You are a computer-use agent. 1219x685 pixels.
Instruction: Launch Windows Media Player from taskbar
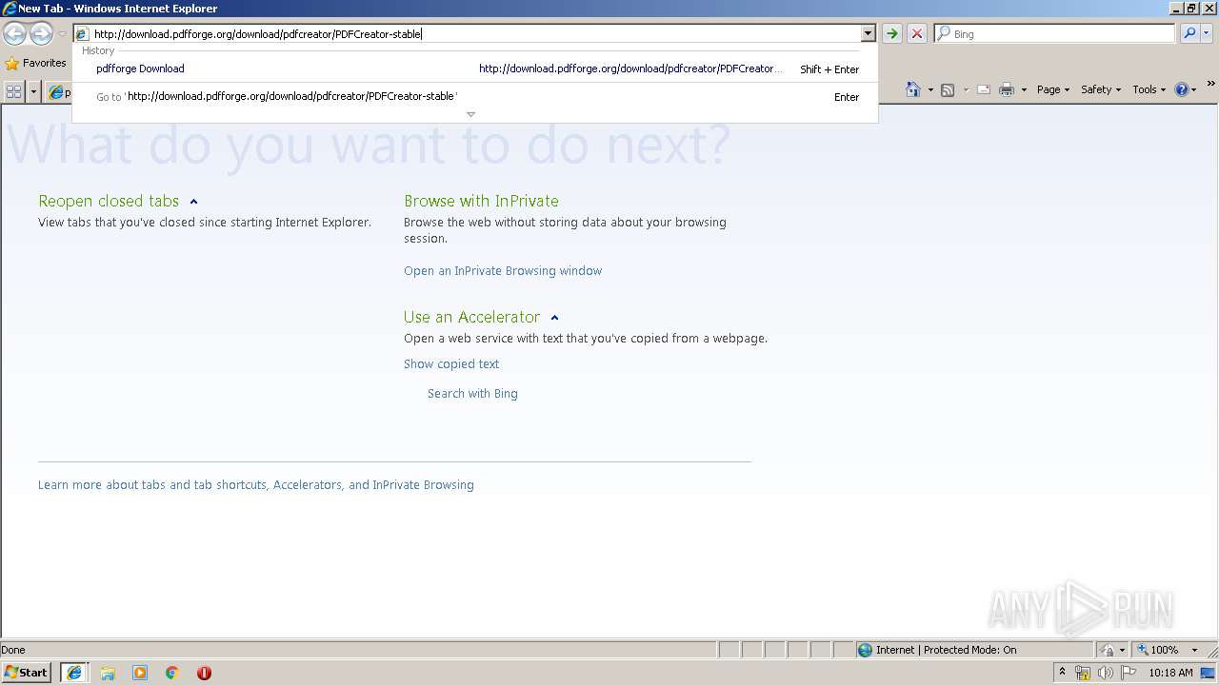(x=140, y=673)
